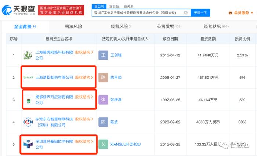This screenshot has width=257, height=156.
Task: Clear the search box text
Action: pos(185,13)
